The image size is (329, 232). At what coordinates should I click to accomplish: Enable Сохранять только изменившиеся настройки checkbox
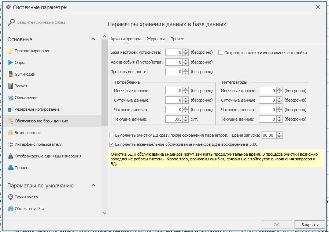[x=221, y=53]
